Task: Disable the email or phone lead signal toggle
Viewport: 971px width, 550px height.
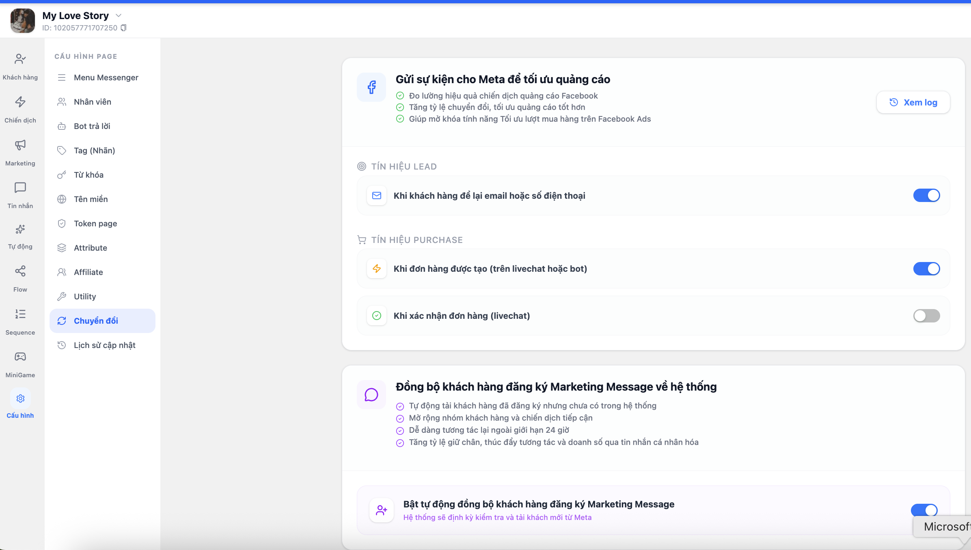Action: pos(926,196)
